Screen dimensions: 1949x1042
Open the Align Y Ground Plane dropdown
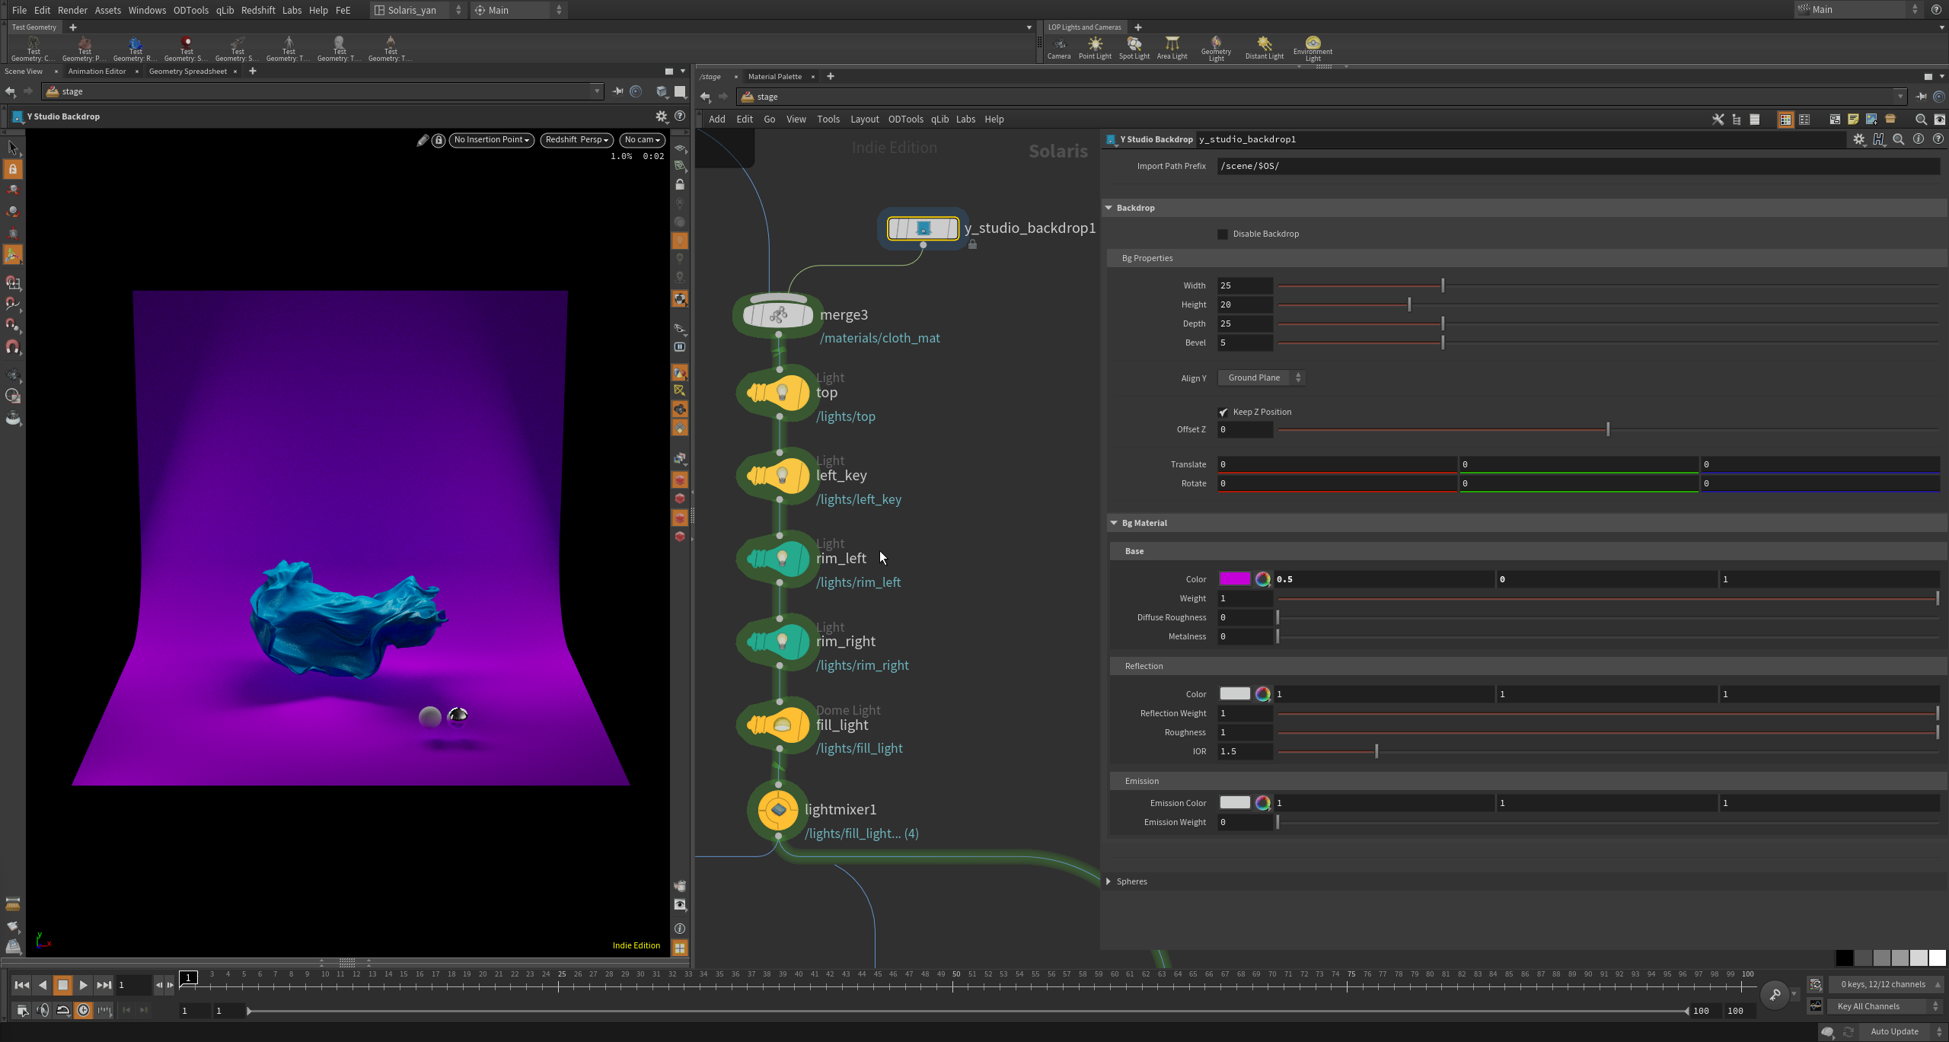(1261, 378)
